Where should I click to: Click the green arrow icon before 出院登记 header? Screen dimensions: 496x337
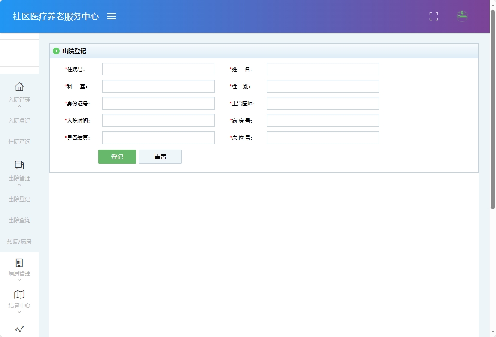57,51
